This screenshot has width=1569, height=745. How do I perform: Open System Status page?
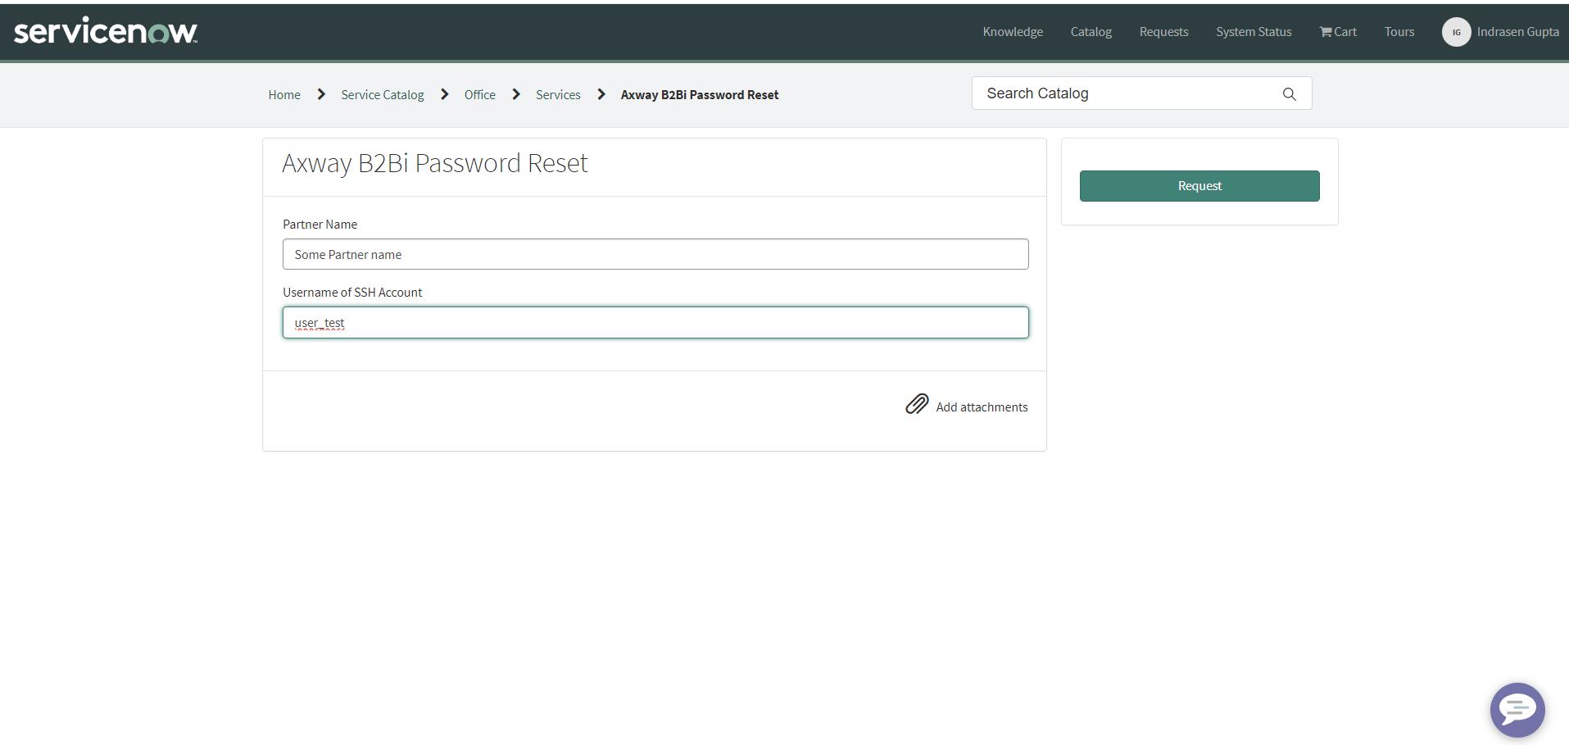1254,32
